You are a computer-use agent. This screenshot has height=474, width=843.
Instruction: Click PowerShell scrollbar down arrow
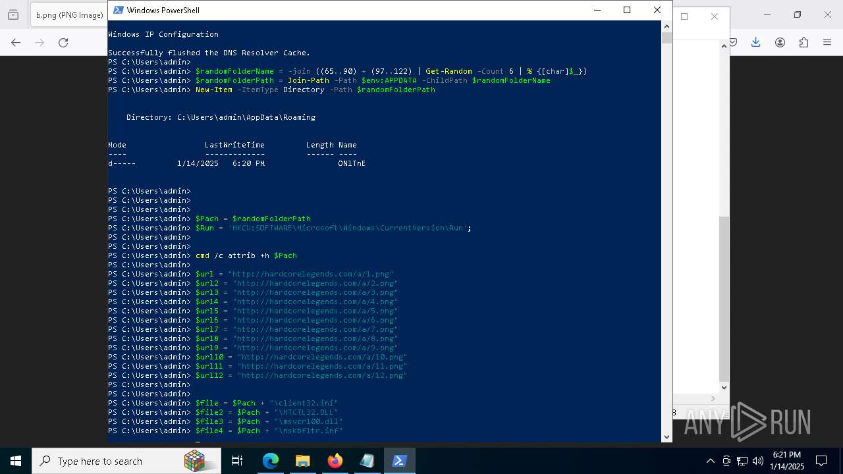tap(666, 436)
